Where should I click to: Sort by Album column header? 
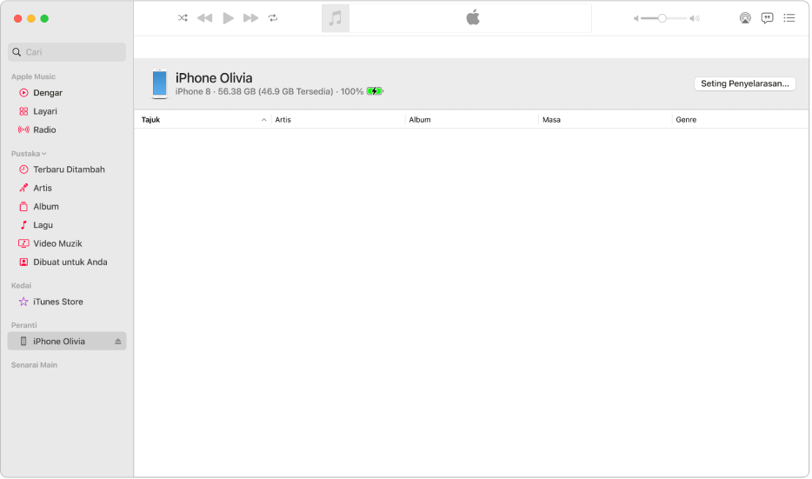pyautogui.click(x=471, y=120)
